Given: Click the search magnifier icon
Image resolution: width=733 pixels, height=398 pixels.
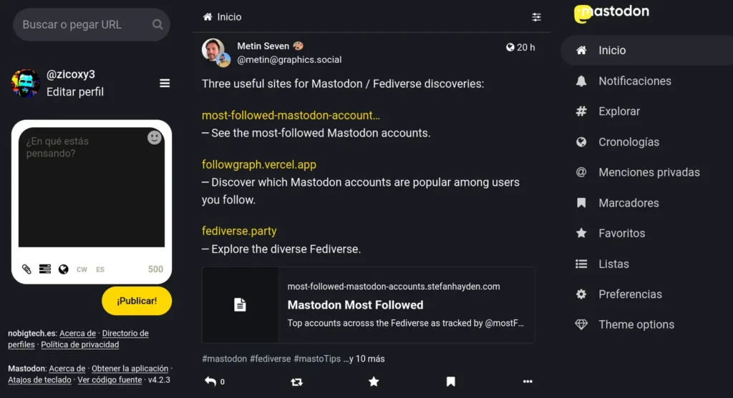Looking at the screenshot, I should [x=157, y=25].
